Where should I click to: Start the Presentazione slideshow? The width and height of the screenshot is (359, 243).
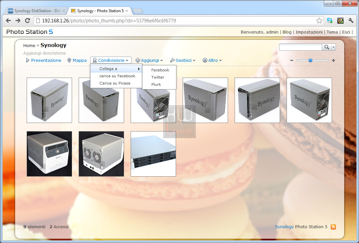(43, 61)
